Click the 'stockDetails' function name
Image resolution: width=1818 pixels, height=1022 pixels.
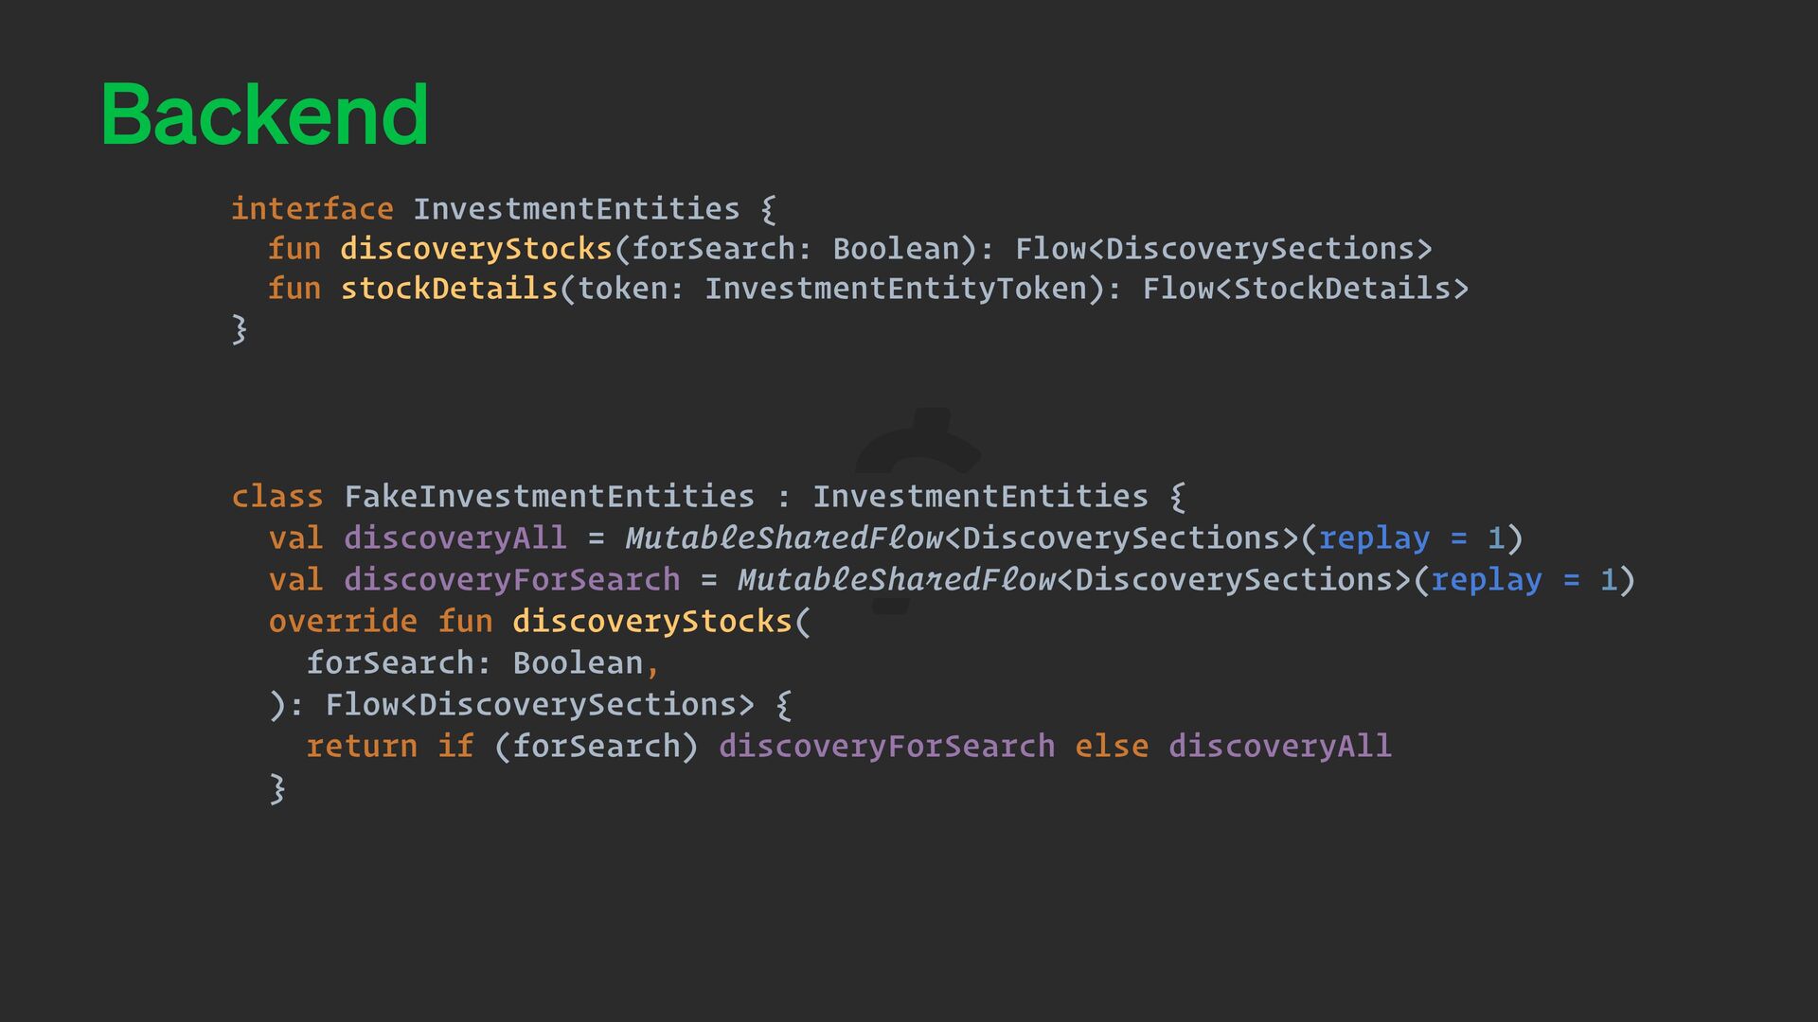click(x=449, y=289)
